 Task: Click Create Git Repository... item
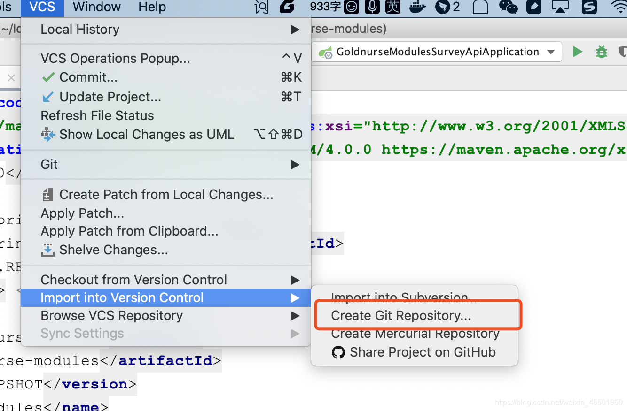[x=415, y=316]
